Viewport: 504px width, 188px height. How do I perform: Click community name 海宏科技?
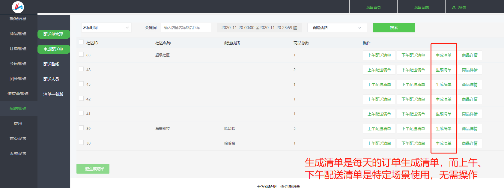click(x=163, y=129)
